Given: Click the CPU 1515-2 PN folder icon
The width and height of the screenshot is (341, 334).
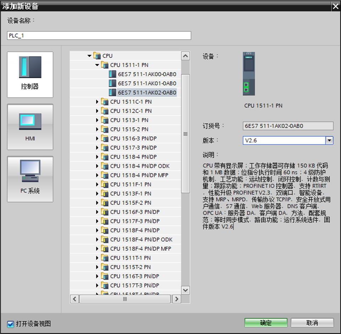Looking at the screenshot, I should click(105, 129).
